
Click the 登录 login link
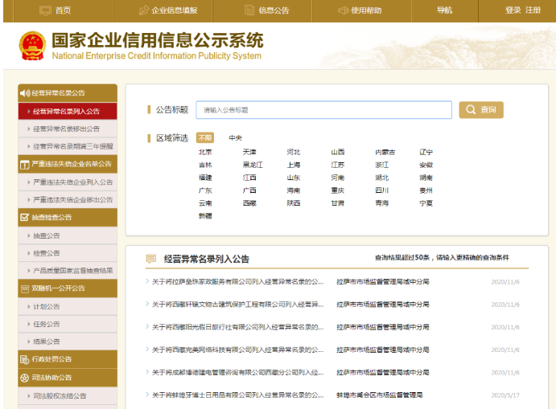pyautogui.click(x=513, y=10)
